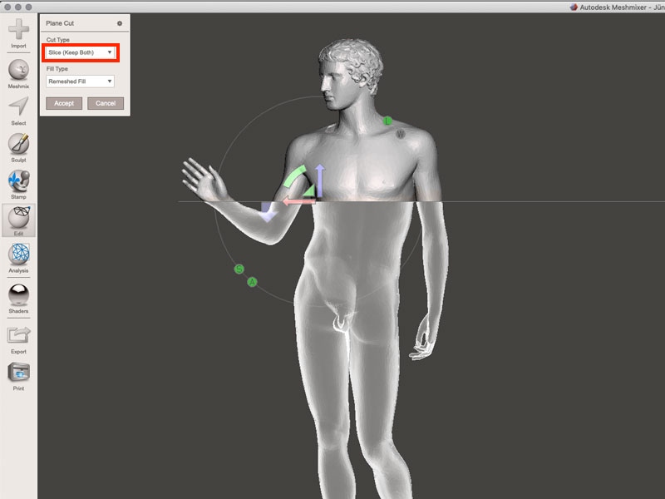Click the green rotation arc handle
This screenshot has height=499, width=665.
[295, 176]
